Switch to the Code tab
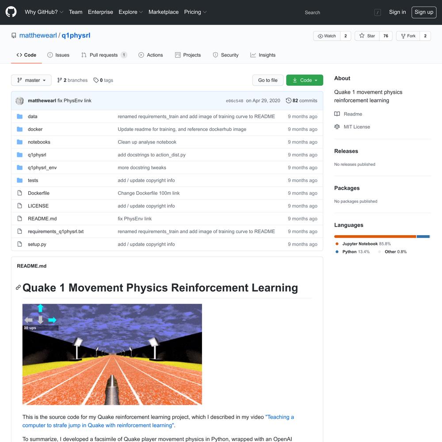442x442 pixels. (27, 55)
